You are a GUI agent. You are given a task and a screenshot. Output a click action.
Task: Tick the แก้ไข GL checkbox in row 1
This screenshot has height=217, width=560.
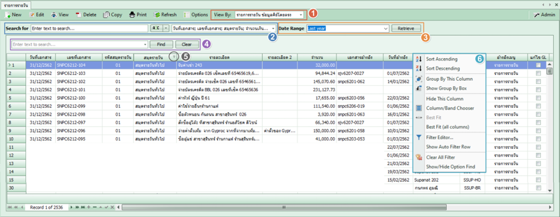pos(537,65)
